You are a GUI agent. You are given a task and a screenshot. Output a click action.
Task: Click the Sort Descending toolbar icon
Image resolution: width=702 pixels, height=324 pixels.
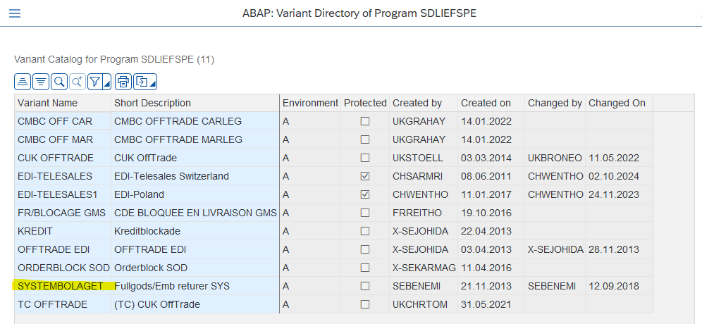point(41,81)
